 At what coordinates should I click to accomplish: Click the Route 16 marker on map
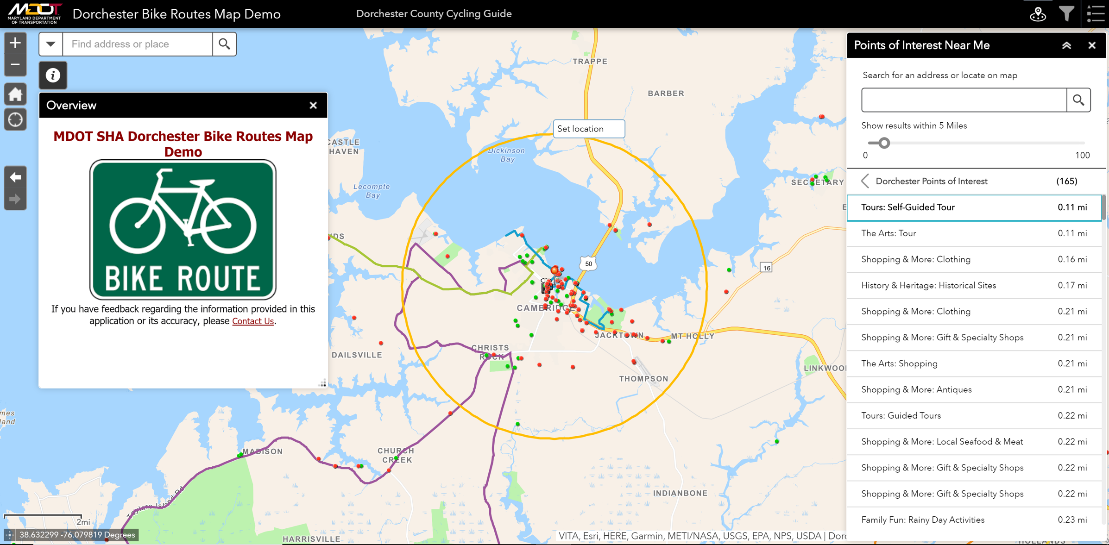pos(767,268)
